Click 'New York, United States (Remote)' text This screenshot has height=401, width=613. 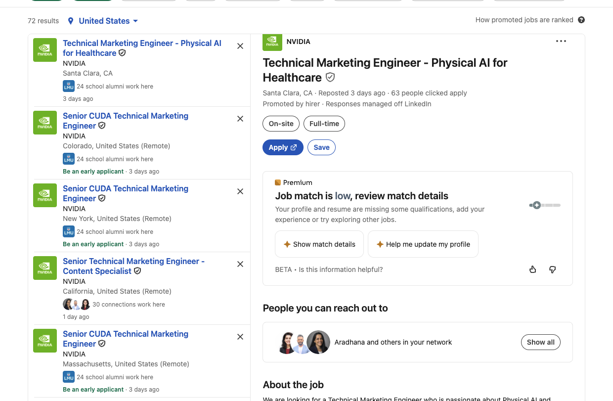117,219
